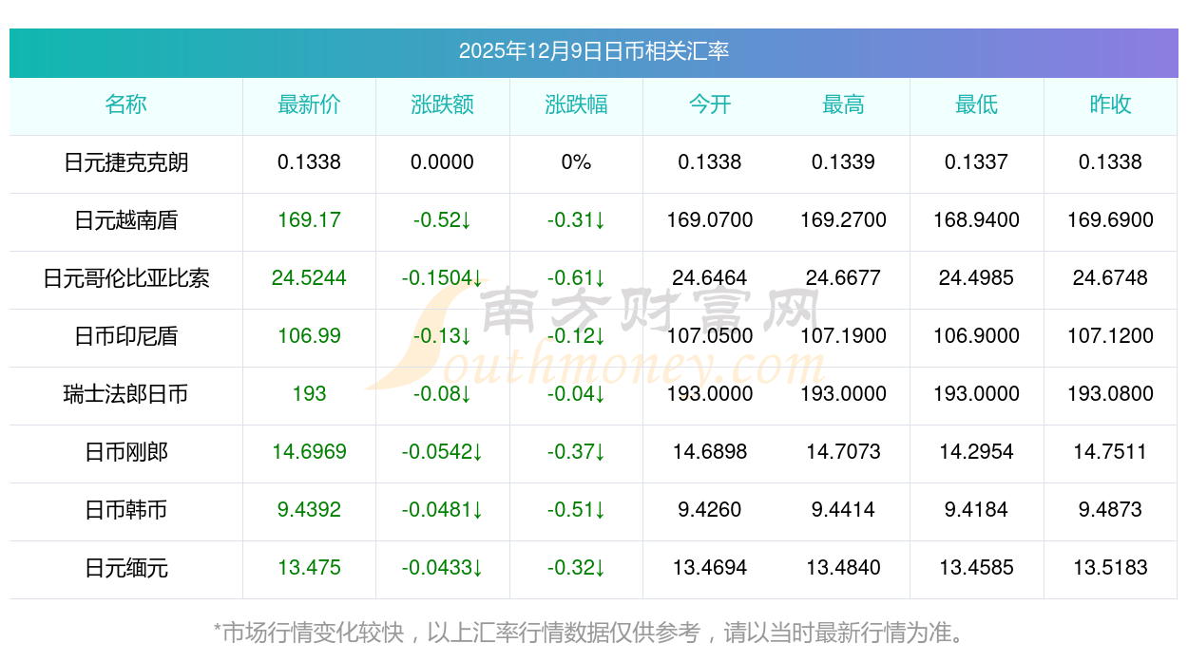Image resolution: width=1188 pixels, height=662 pixels.
Task: Click change amount -0.08↓
Action: pyautogui.click(x=443, y=394)
